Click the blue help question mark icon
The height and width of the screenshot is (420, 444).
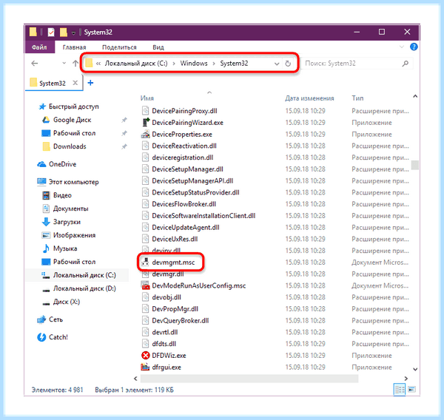(x=414, y=47)
